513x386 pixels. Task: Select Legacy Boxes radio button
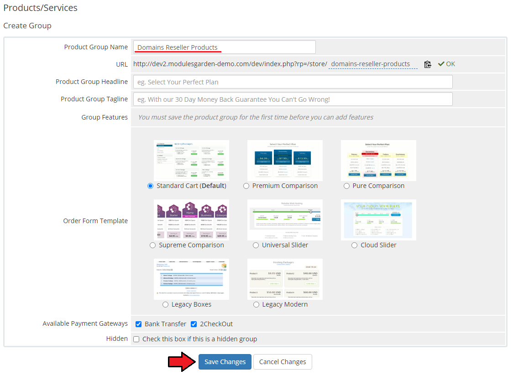(x=166, y=304)
